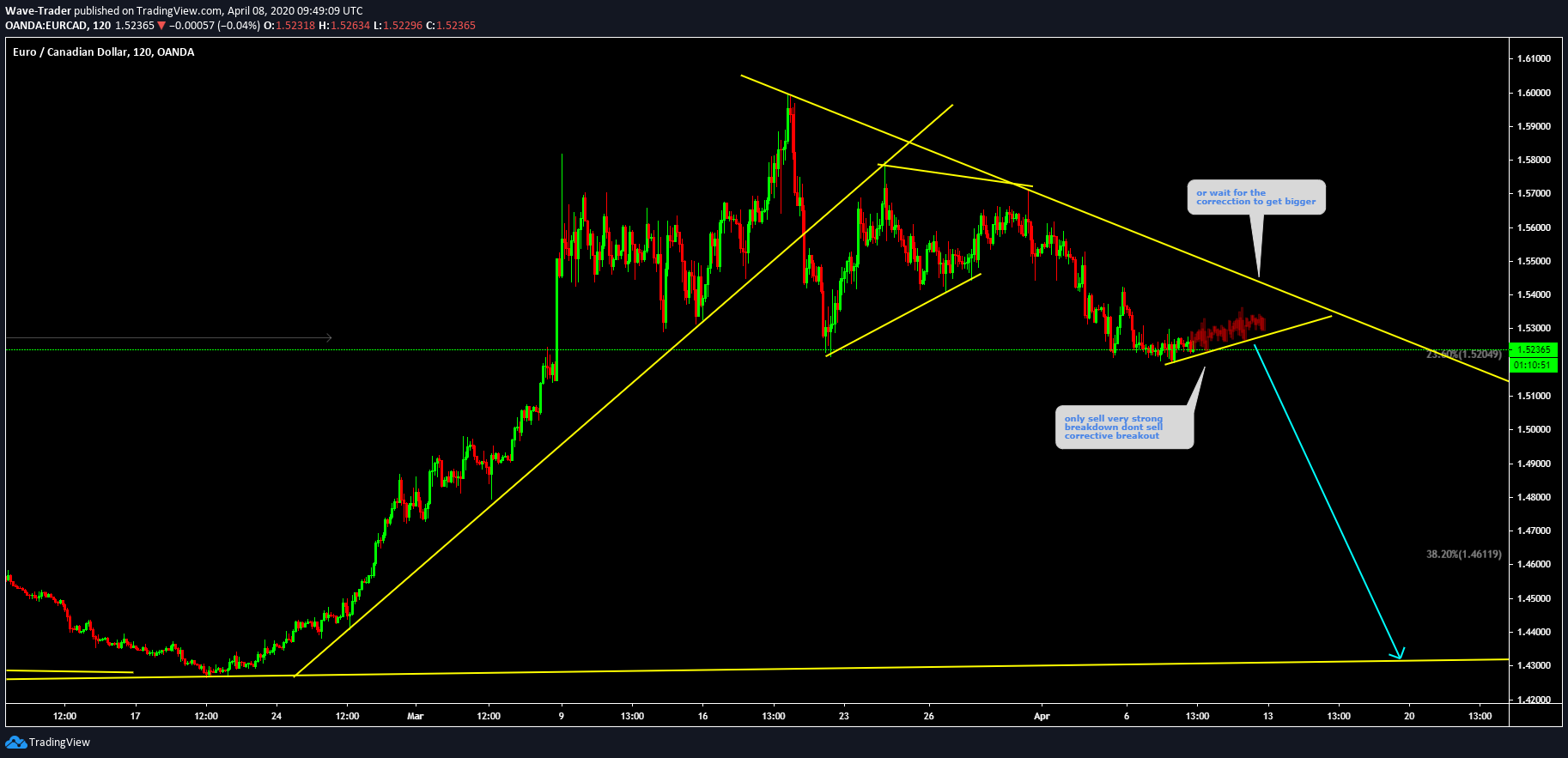Click the cyan arrow head at target
This screenshot has height=758, width=1568.
1399,655
